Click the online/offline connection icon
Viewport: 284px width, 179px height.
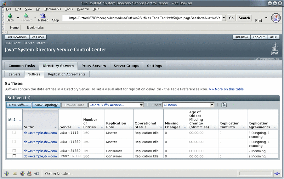click(x=277, y=174)
